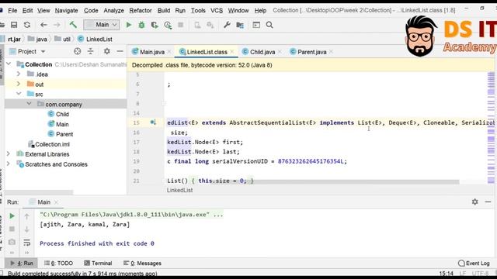Start debugging with the bug icon
The width and height of the screenshot is (497, 279).
click(x=141, y=25)
